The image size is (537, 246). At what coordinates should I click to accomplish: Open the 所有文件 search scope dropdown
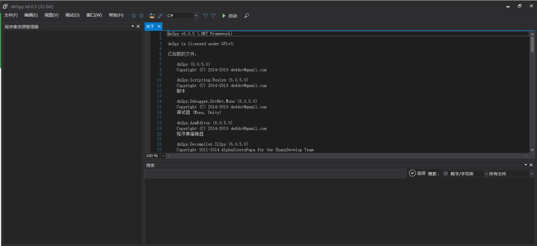(x=532, y=174)
